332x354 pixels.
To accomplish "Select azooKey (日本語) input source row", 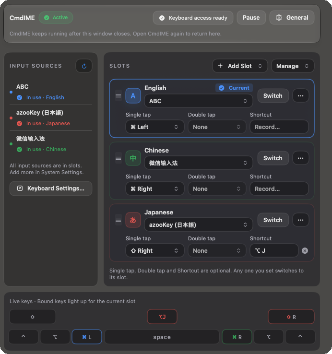I will point(51,118).
